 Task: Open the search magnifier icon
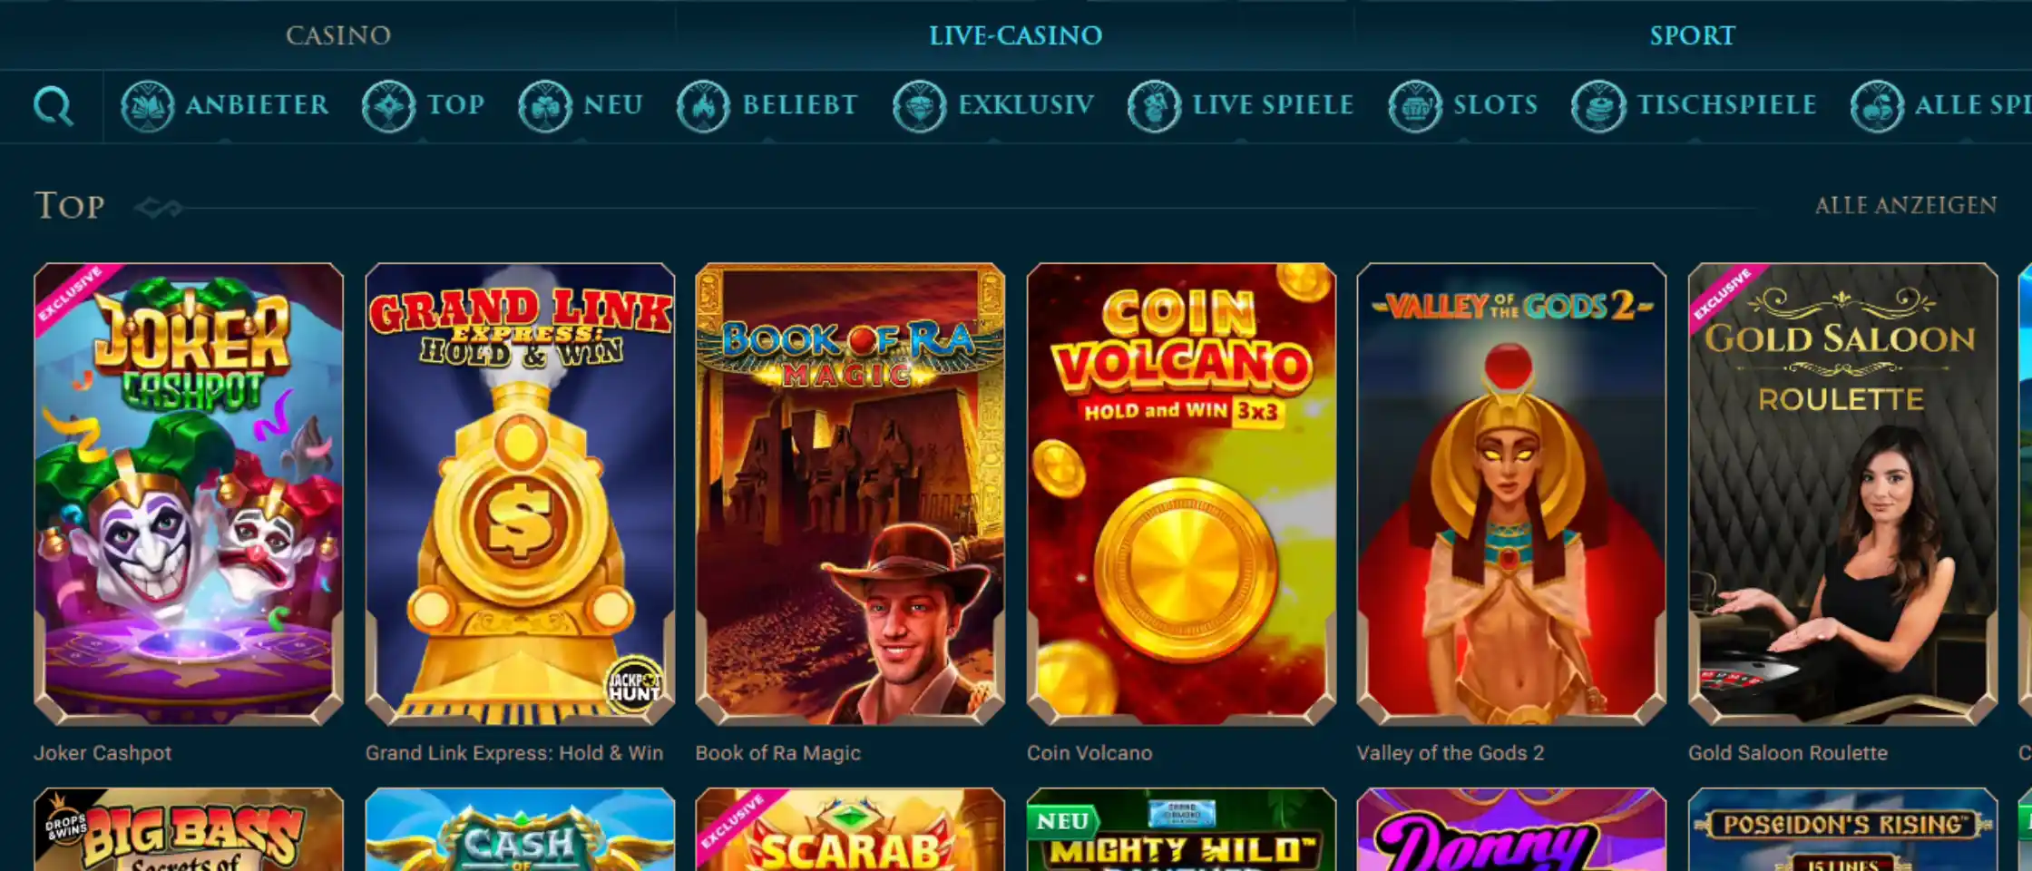(53, 106)
